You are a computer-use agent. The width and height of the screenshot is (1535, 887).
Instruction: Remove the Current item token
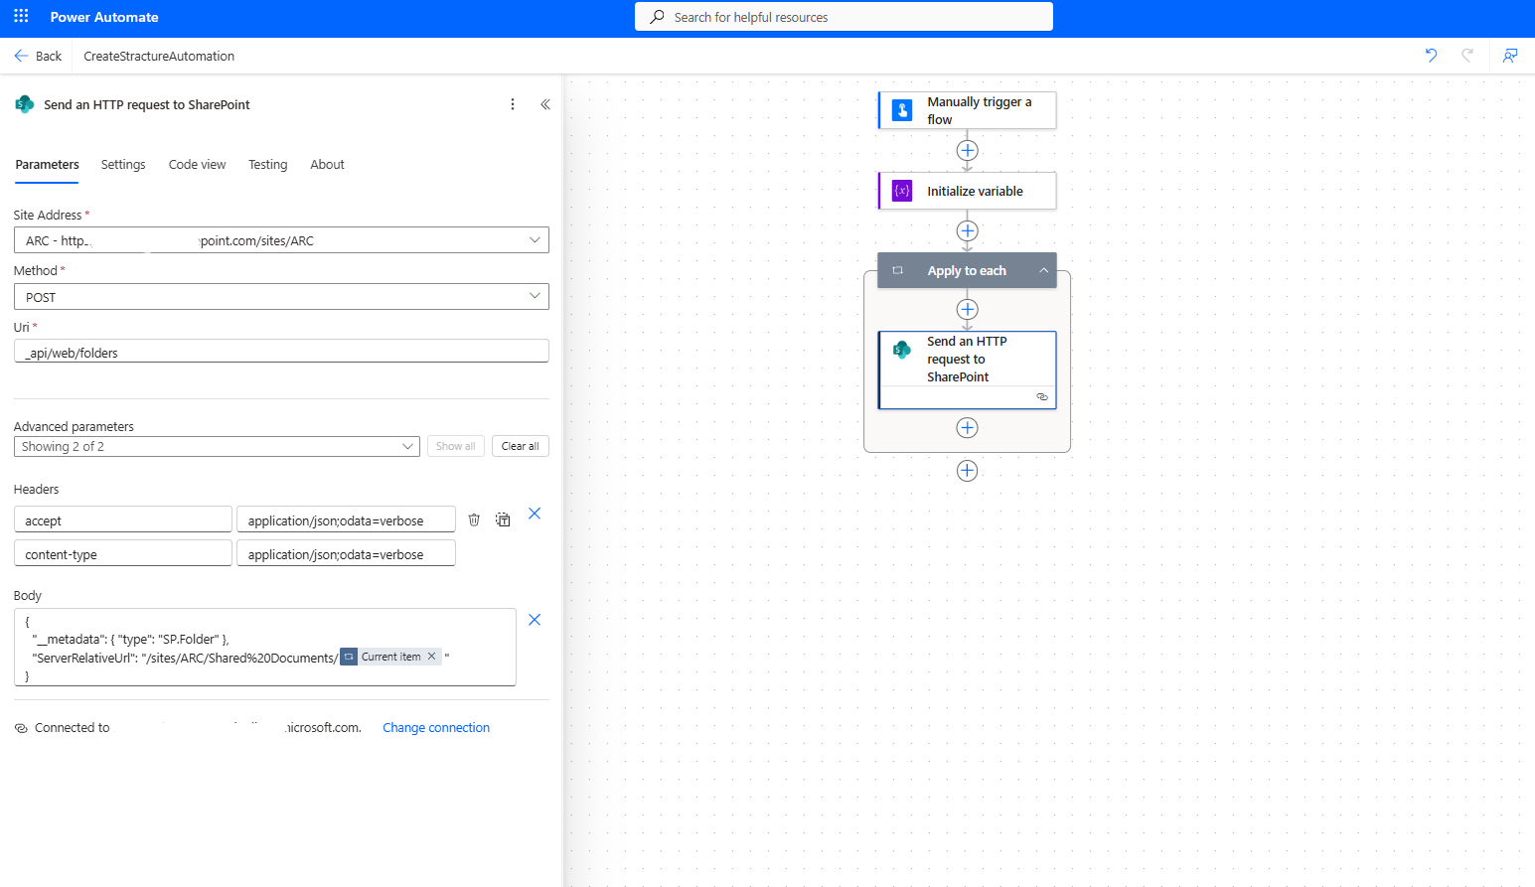(x=431, y=657)
